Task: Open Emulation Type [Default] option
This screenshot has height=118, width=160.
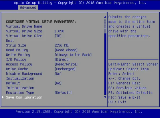Action: pos(63,93)
